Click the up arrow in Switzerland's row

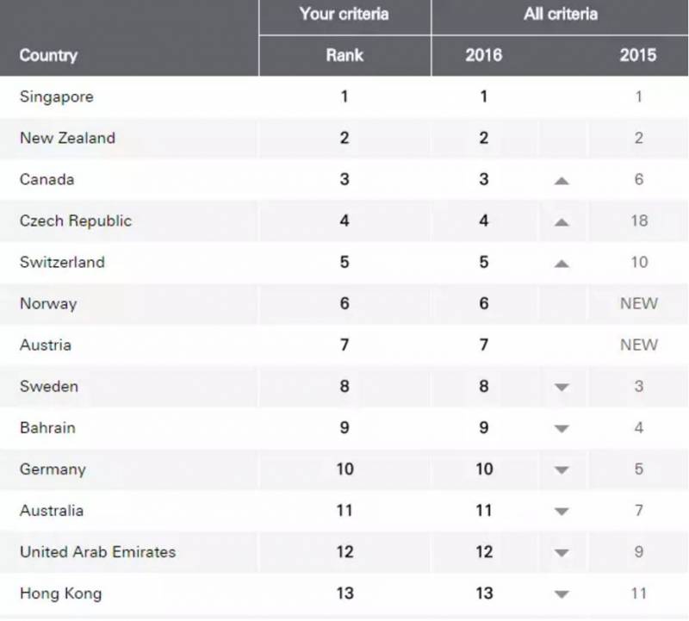click(562, 263)
